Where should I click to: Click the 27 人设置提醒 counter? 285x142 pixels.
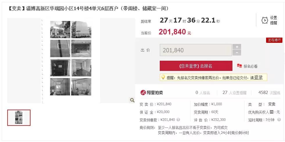pyautogui.click(x=234, y=93)
